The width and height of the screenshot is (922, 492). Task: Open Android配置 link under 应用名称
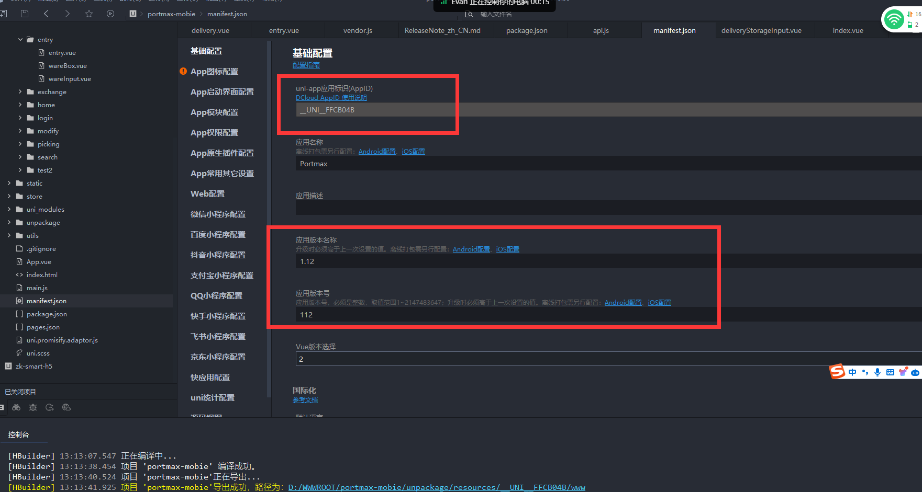click(377, 151)
